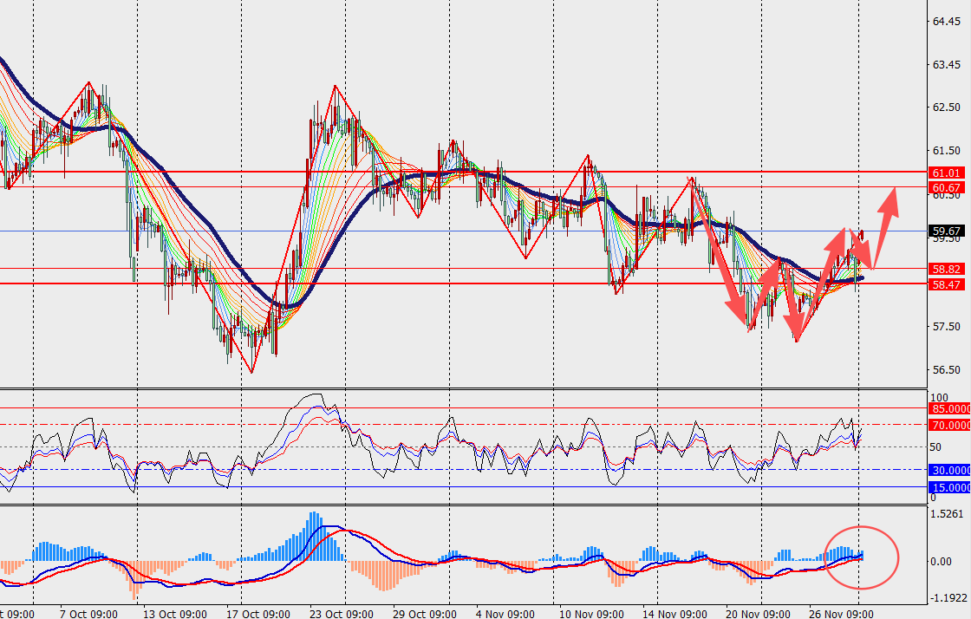Image resolution: width=971 pixels, height=619 pixels.
Task: Select the blue 30.0000 level label
Action: 949,470
